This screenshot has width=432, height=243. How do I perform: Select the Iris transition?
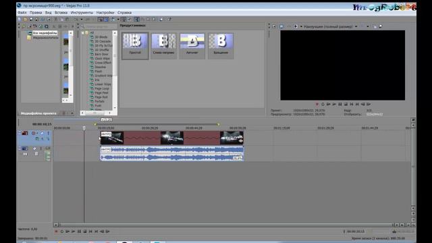tap(97, 80)
